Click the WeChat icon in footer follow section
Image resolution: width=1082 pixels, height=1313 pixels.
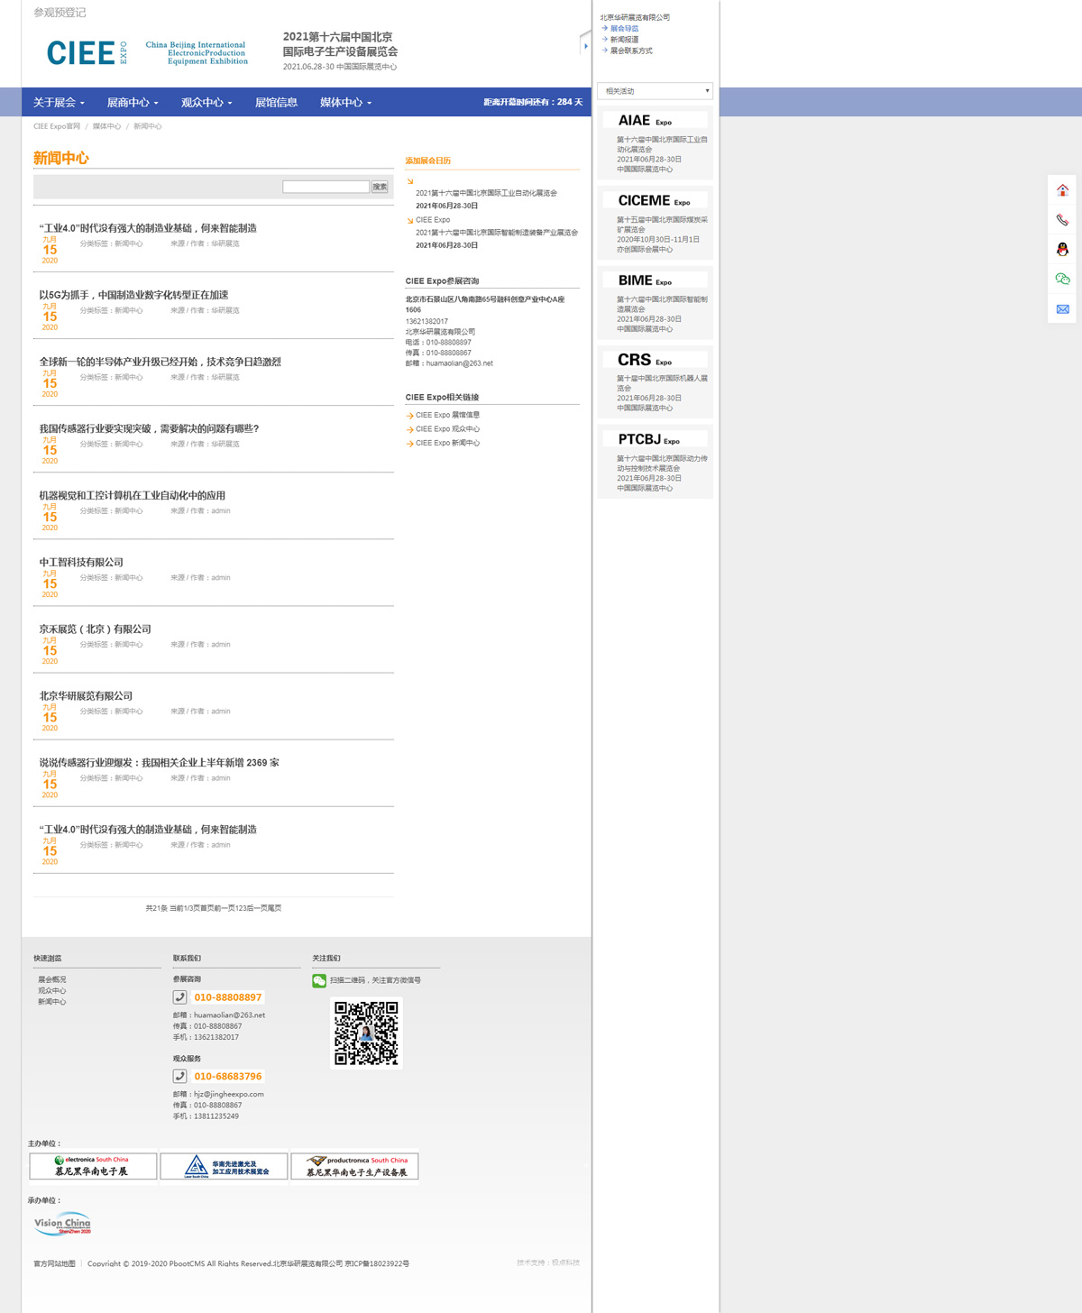pos(319,981)
